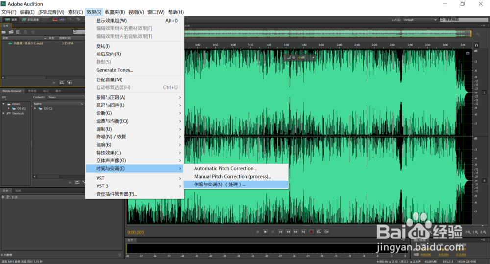This screenshot has width=490, height=264.
Task: Toggle auto-play speaker icon in Files panel
Action: tap(70, 83)
